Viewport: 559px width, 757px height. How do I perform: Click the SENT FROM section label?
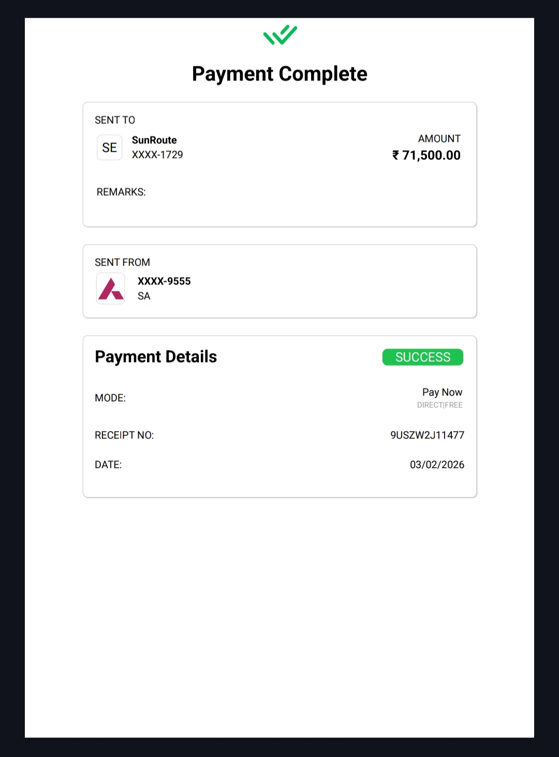pyautogui.click(x=122, y=263)
